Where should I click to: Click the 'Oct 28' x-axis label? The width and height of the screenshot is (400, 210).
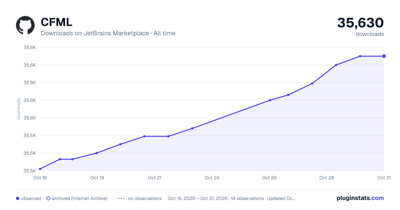click(x=327, y=178)
